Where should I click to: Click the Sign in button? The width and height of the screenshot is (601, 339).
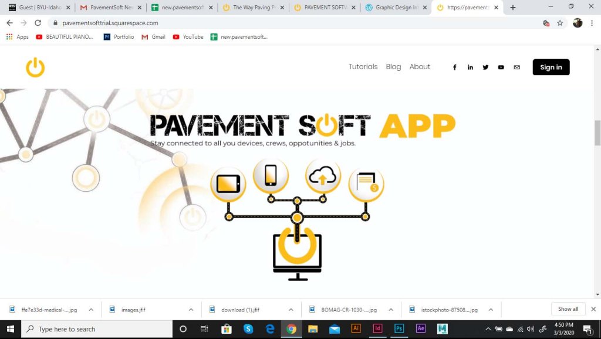pos(551,67)
